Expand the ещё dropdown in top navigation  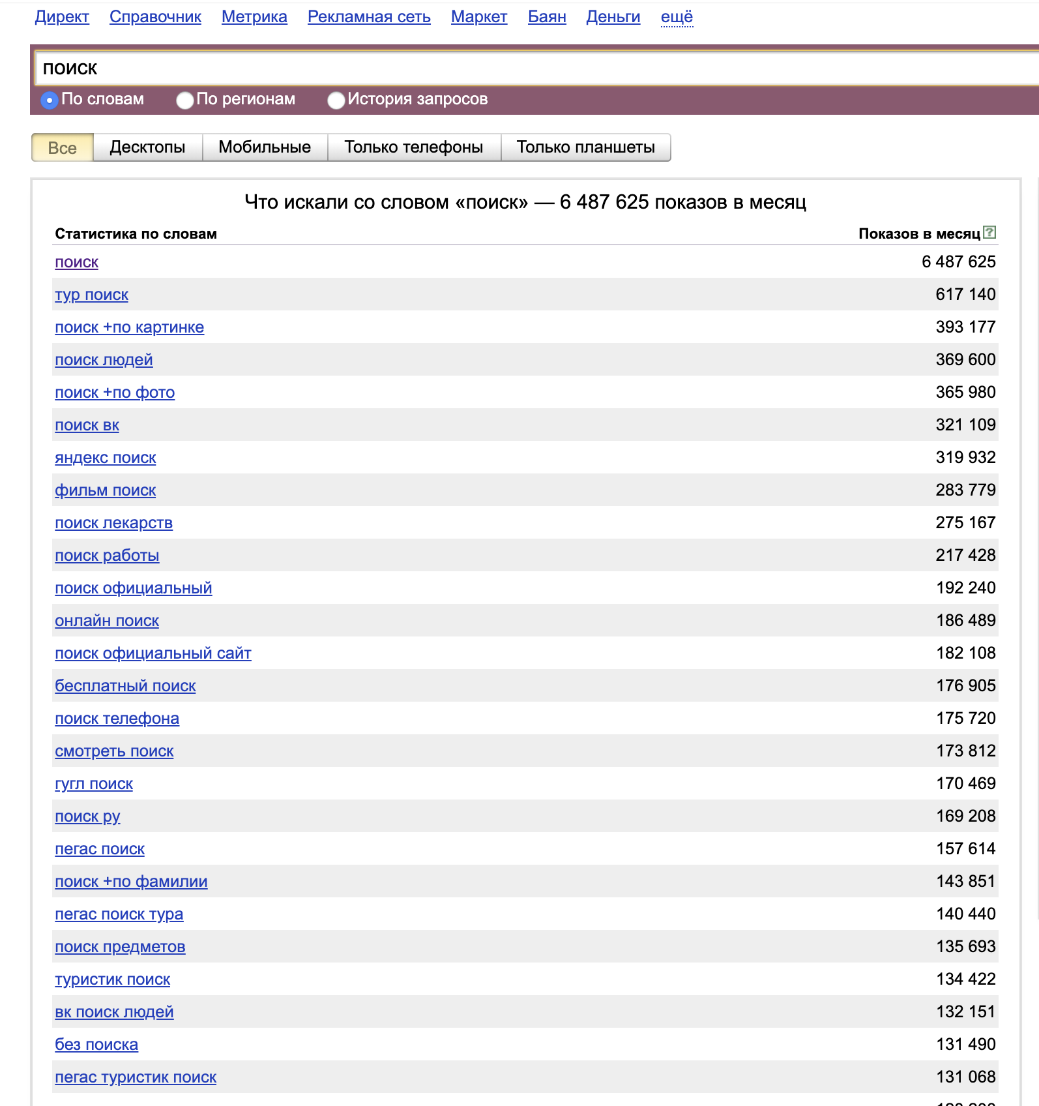point(677,17)
